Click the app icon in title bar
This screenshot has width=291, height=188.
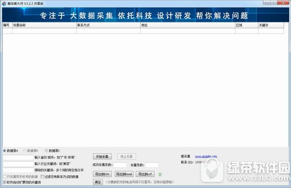4,4
